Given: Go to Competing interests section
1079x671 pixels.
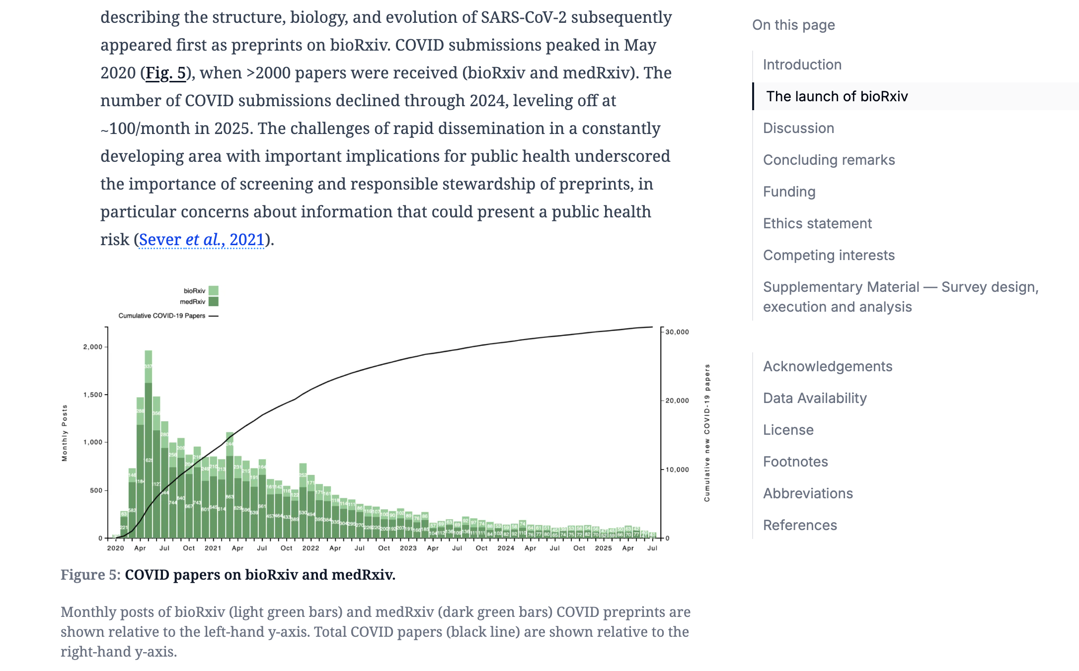Looking at the screenshot, I should (x=829, y=255).
